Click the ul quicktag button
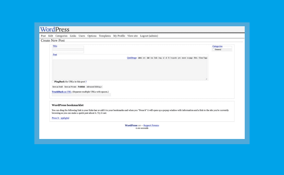The height and width of the screenshot is (175, 284). (164, 58)
